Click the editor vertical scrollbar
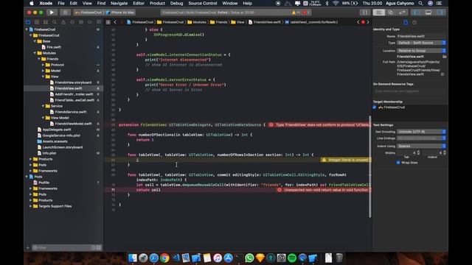Image resolution: width=472 pixels, height=265 pixels. 370,166
